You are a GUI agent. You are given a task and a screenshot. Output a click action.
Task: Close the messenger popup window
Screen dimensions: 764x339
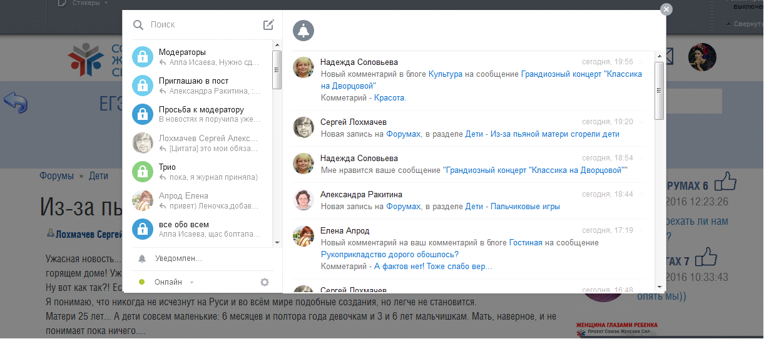(666, 9)
